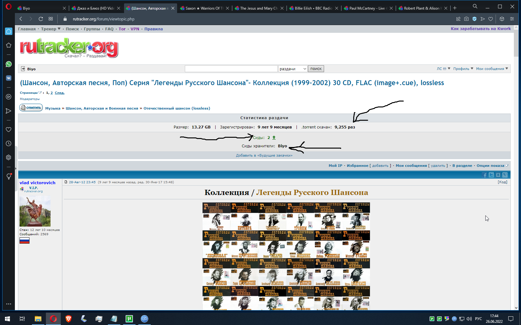Open volume control in system tray

(x=469, y=318)
